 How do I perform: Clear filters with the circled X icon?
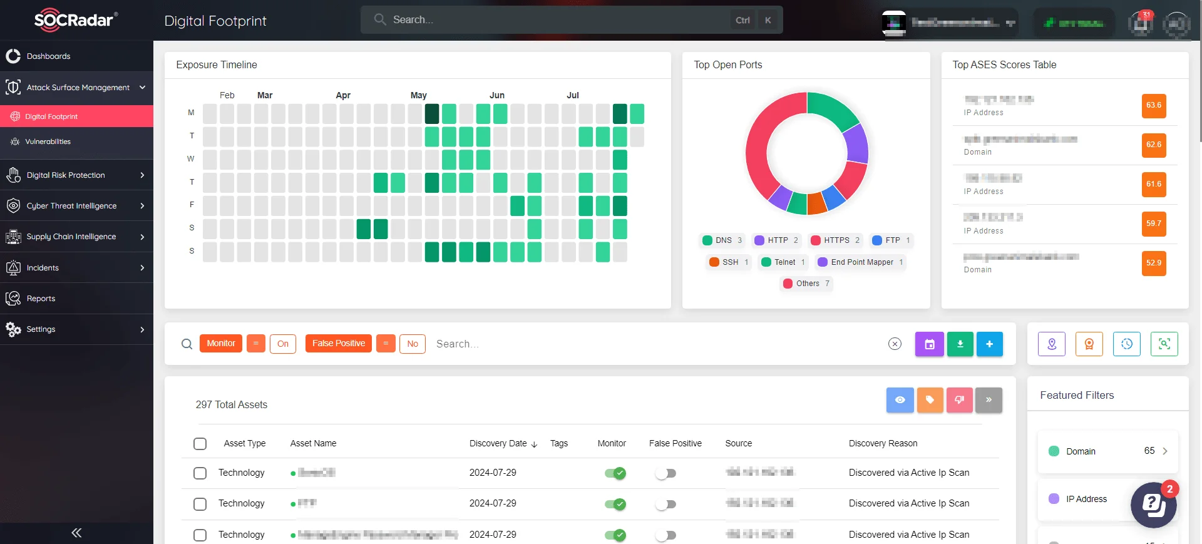895,344
